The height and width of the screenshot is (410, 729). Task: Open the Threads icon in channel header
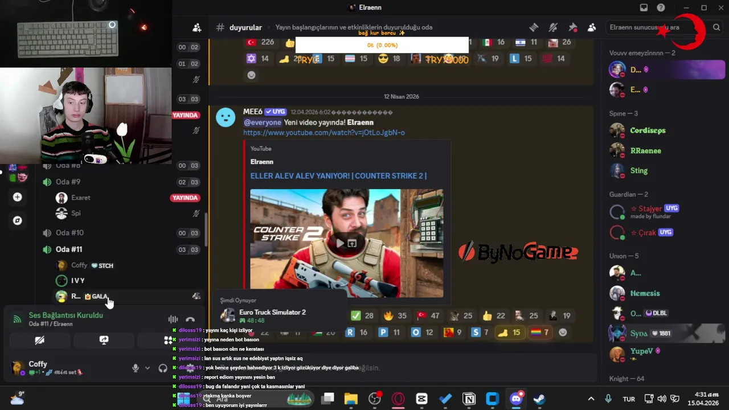(534, 27)
